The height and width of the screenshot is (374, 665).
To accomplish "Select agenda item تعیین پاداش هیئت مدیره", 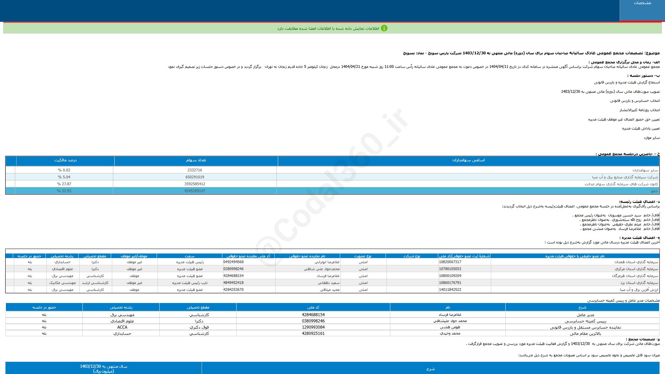I will point(641,128).
